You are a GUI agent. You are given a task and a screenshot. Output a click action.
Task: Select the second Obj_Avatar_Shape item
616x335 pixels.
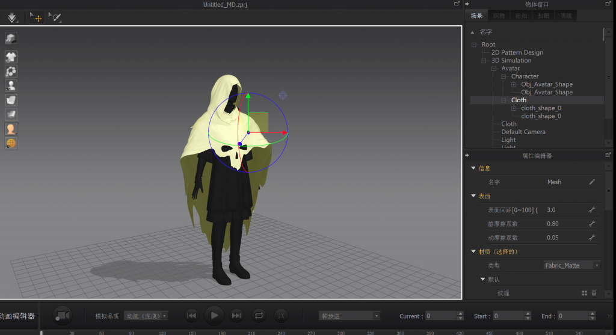tap(546, 92)
